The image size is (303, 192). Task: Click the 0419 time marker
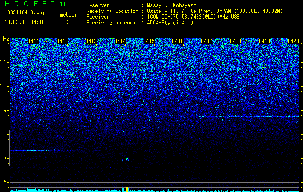point(264,41)
